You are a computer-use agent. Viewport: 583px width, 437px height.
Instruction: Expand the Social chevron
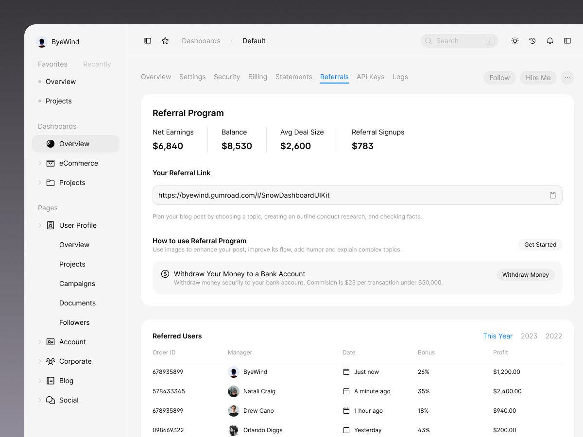click(40, 400)
